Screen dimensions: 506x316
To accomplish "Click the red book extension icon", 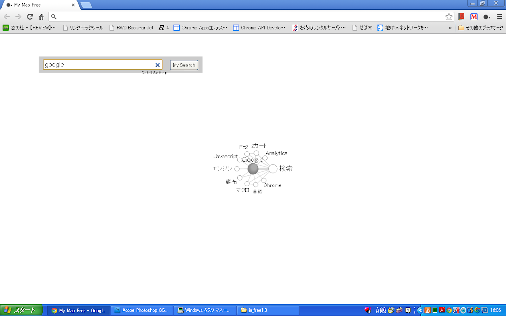I will pyautogui.click(x=462, y=17).
